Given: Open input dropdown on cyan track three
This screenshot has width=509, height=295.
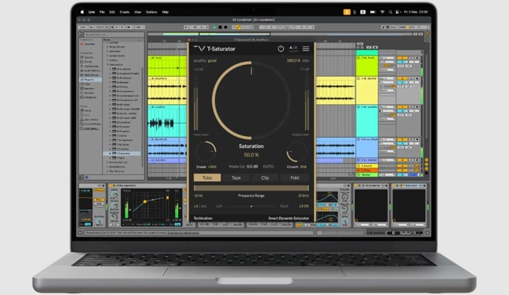Looking at the screenshot, I should (x=387, y=107).
